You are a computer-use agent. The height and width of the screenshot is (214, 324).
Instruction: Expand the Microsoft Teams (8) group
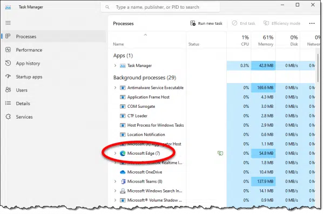[x=116, y=181]
